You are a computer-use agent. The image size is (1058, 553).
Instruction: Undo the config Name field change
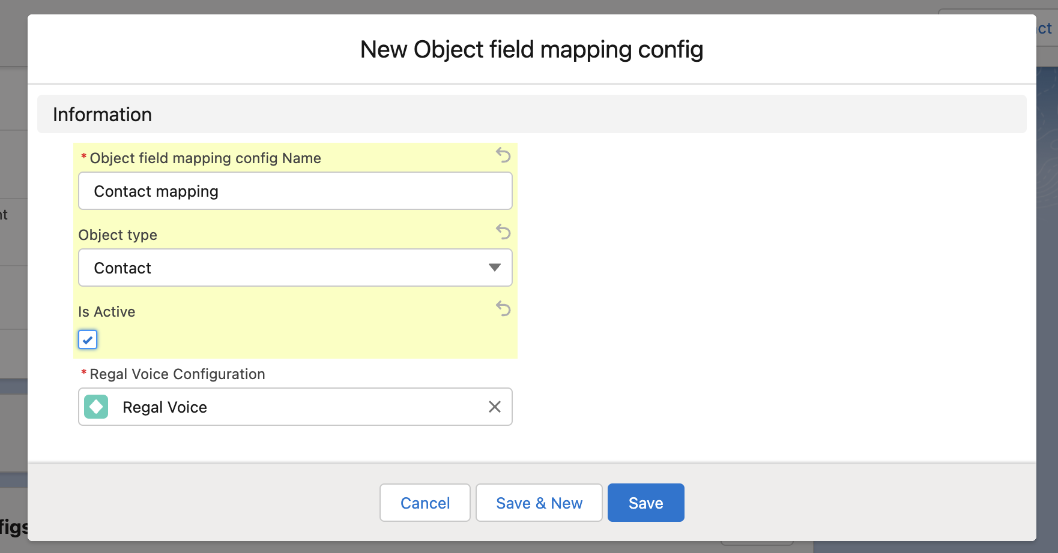pos(503,155)
